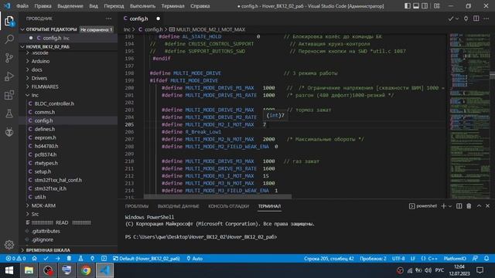495x278 pixels.
Task: Open BLDC_controller.h in the file tree
Action: click(54, 103)
